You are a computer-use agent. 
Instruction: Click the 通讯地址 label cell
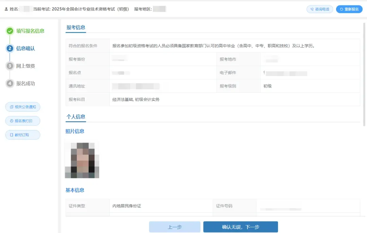tap(88, 86)
